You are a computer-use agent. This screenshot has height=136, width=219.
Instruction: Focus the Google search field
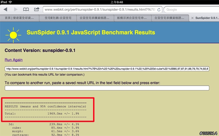(x=191, y=10)
